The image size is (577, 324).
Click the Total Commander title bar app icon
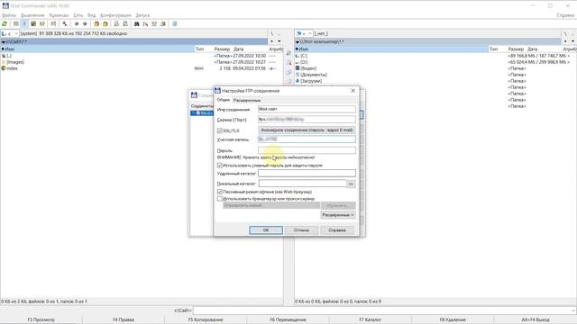(5, 6)
